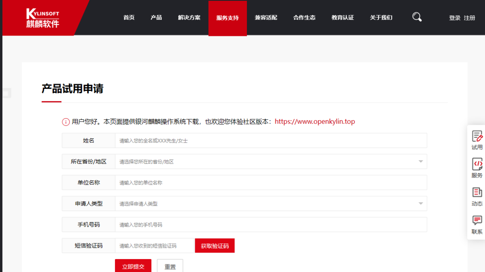Click the 手机号码 phone input field
Image resolution: width=485 pixels, height=272 pixels.
[x=270, y=225]
